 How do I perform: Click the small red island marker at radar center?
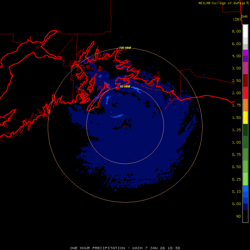coord(124,126)
